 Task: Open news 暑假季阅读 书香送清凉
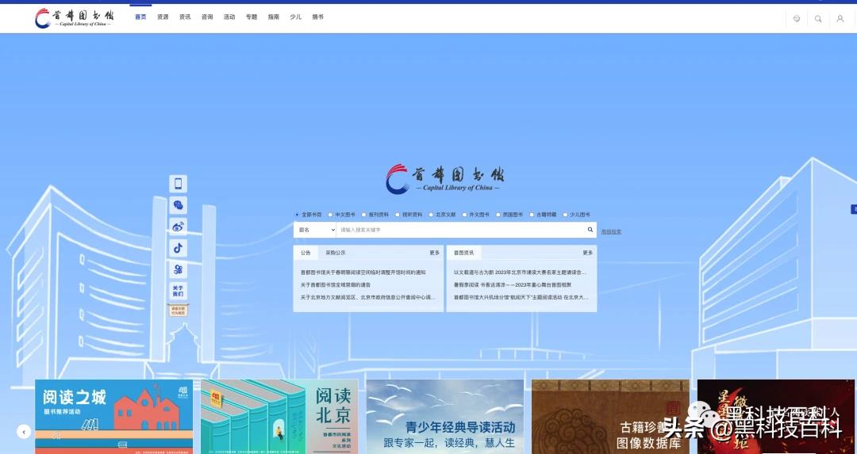click(x=512, y=285)
